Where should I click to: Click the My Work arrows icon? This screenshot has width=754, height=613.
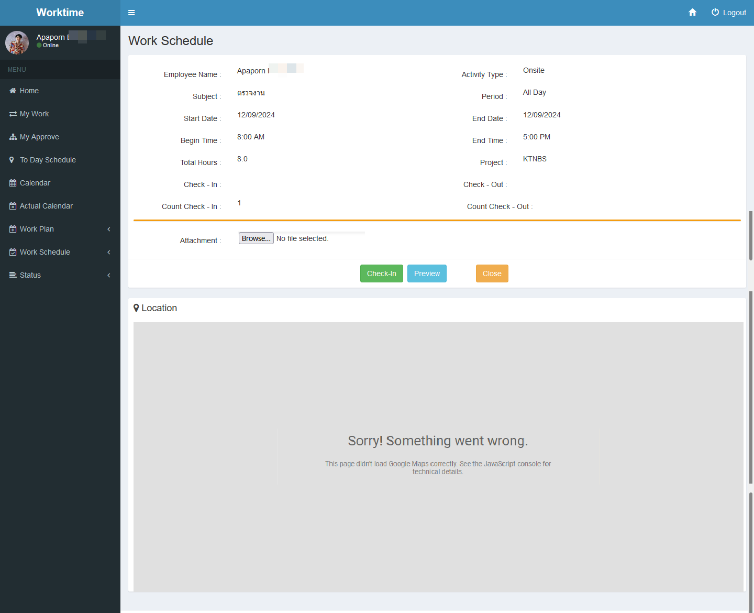[13, 114]
